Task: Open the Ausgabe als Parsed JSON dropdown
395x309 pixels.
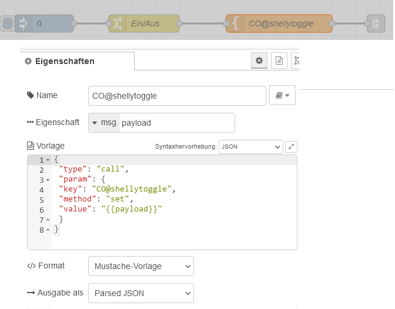Action: coord(140,293)
